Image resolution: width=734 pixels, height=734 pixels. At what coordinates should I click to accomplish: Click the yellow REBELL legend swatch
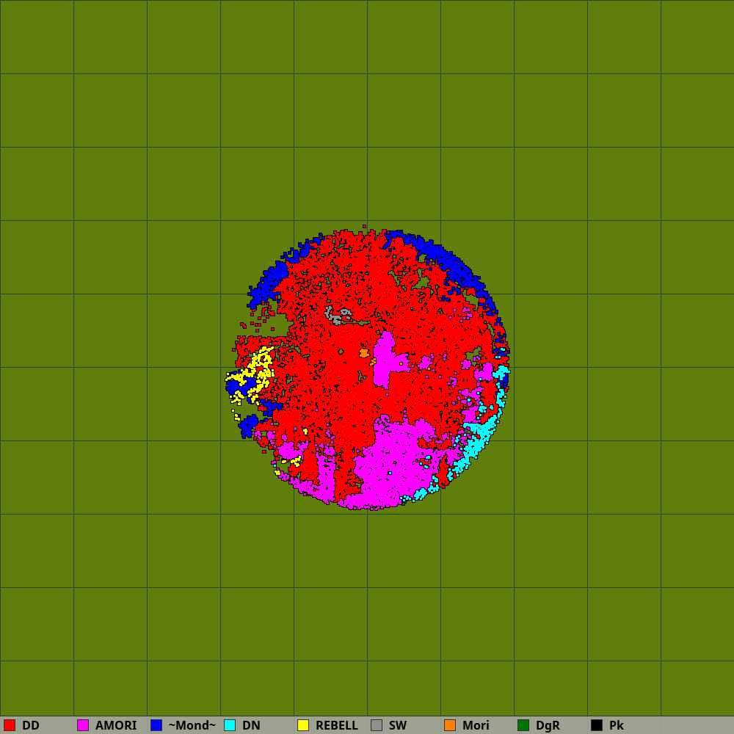point(303,725)
